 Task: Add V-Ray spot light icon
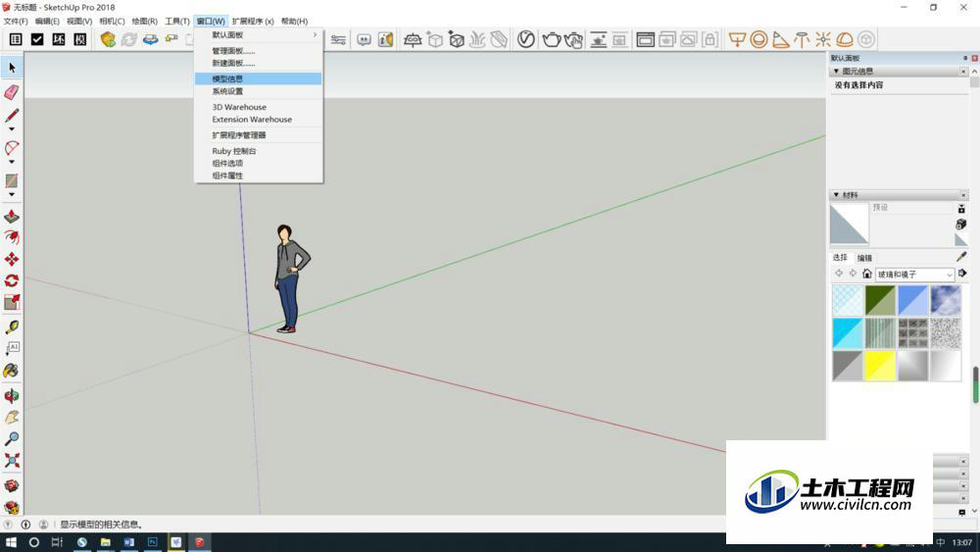pyautogui.click(x=780, y=40)
